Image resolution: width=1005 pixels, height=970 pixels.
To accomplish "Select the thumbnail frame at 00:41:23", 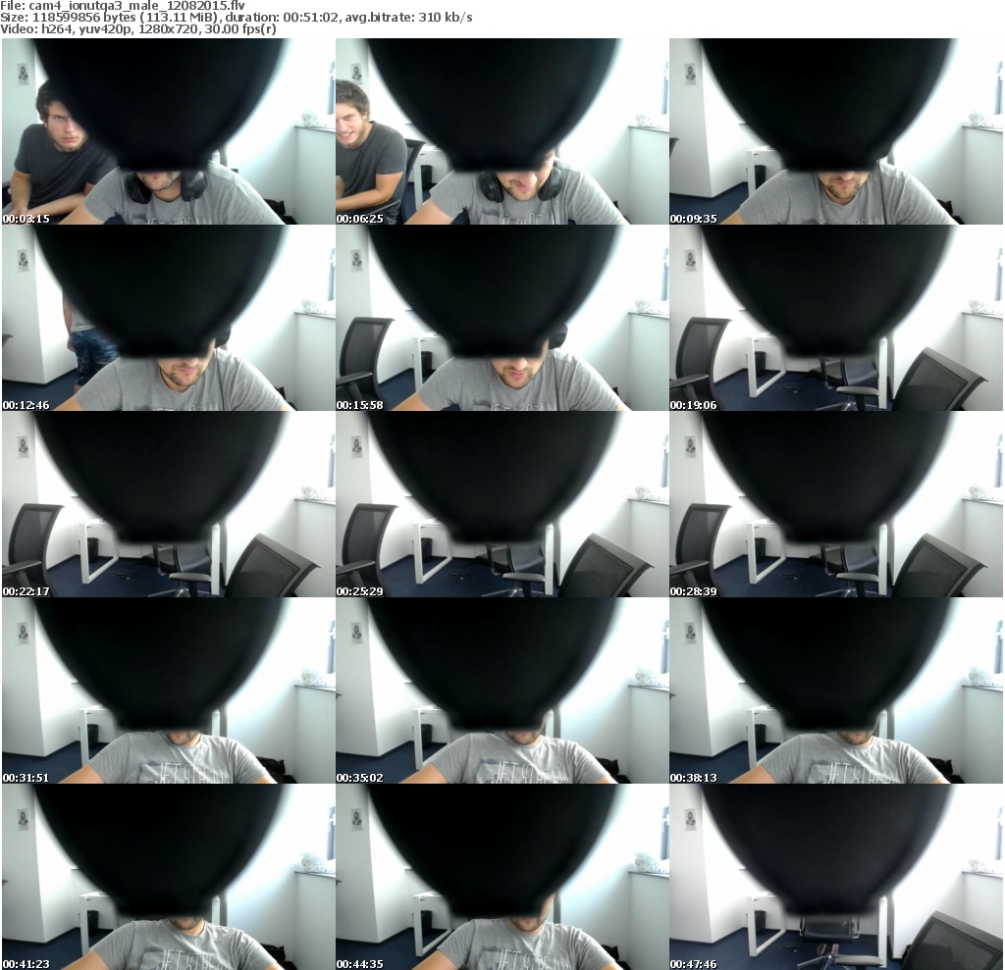I will click(x=169, y=877).
